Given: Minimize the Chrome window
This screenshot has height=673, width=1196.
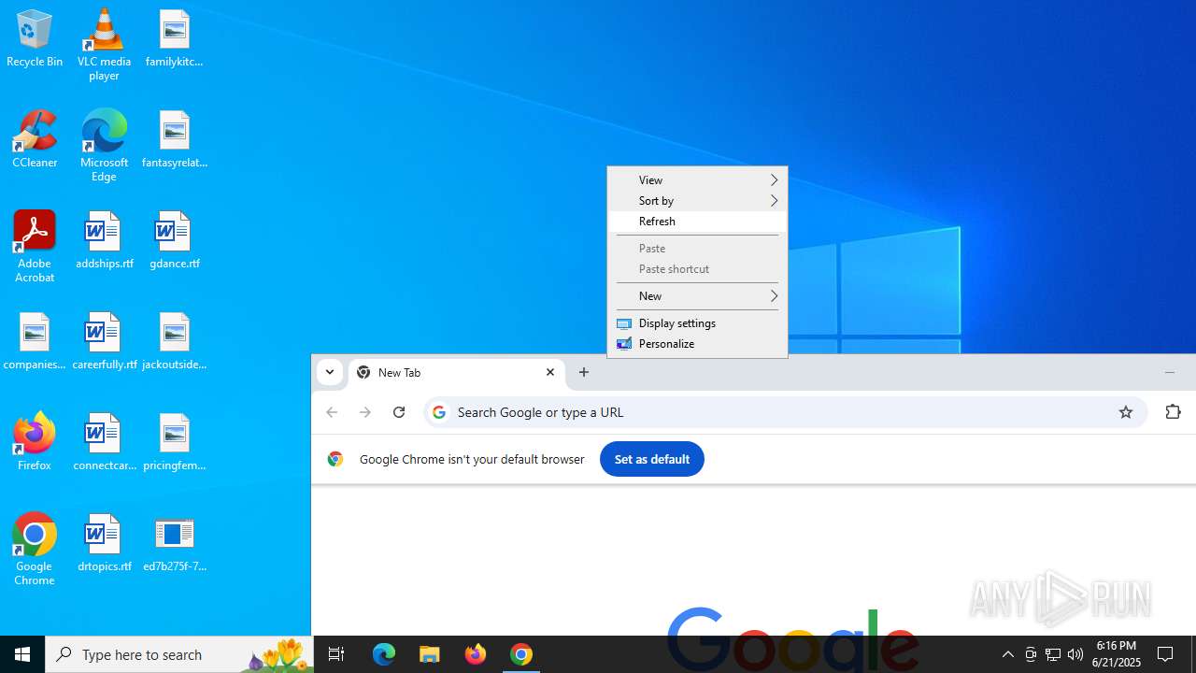Looking at the screenshot, I should 1170,372.
